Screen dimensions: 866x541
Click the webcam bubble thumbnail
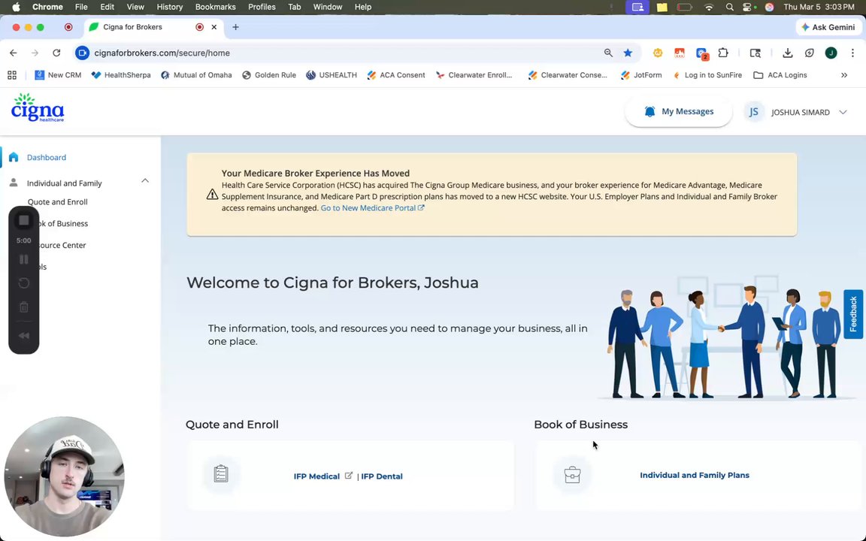coord(64,476)
